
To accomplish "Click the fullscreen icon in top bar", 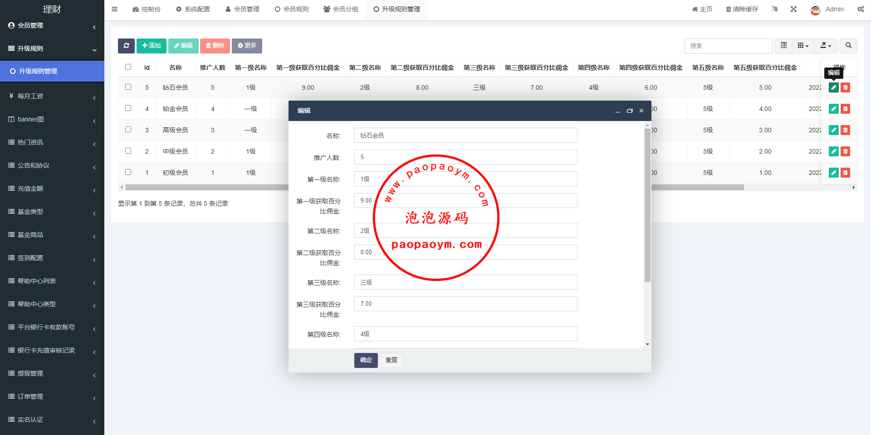I will (793, 9).
